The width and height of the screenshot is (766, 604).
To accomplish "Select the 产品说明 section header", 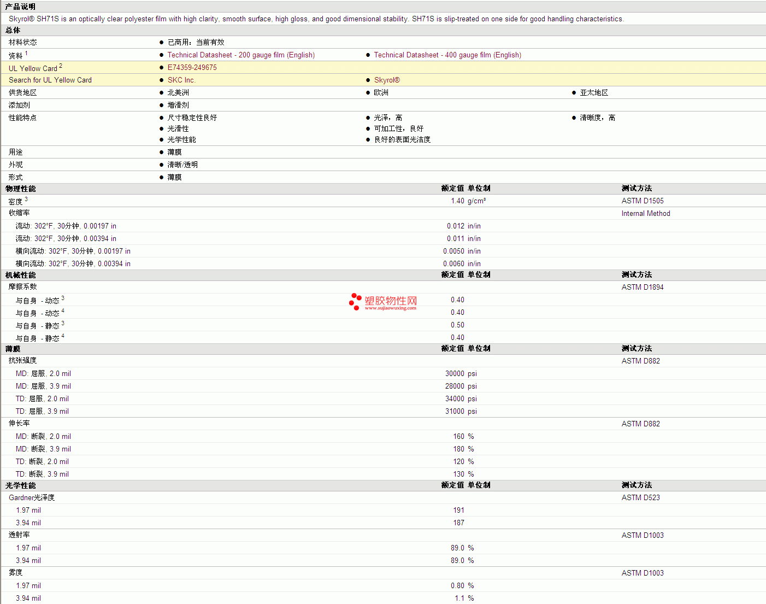I will click(x=20, y=7).
